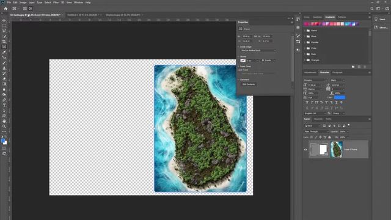The height and width of the screenshot is (220, 391).
Task: Select the Pen tool
Action: click(4, 100)
